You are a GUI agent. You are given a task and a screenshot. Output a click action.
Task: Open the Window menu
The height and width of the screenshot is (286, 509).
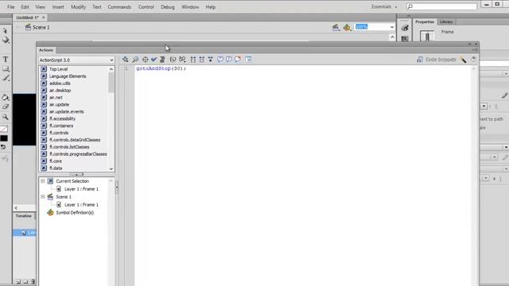pos(190,7)
